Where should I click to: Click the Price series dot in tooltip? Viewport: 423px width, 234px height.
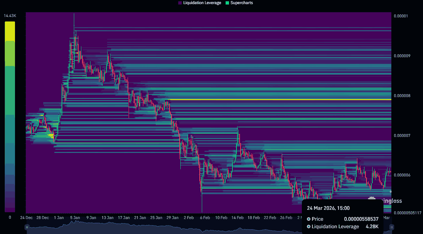(309, 219)
